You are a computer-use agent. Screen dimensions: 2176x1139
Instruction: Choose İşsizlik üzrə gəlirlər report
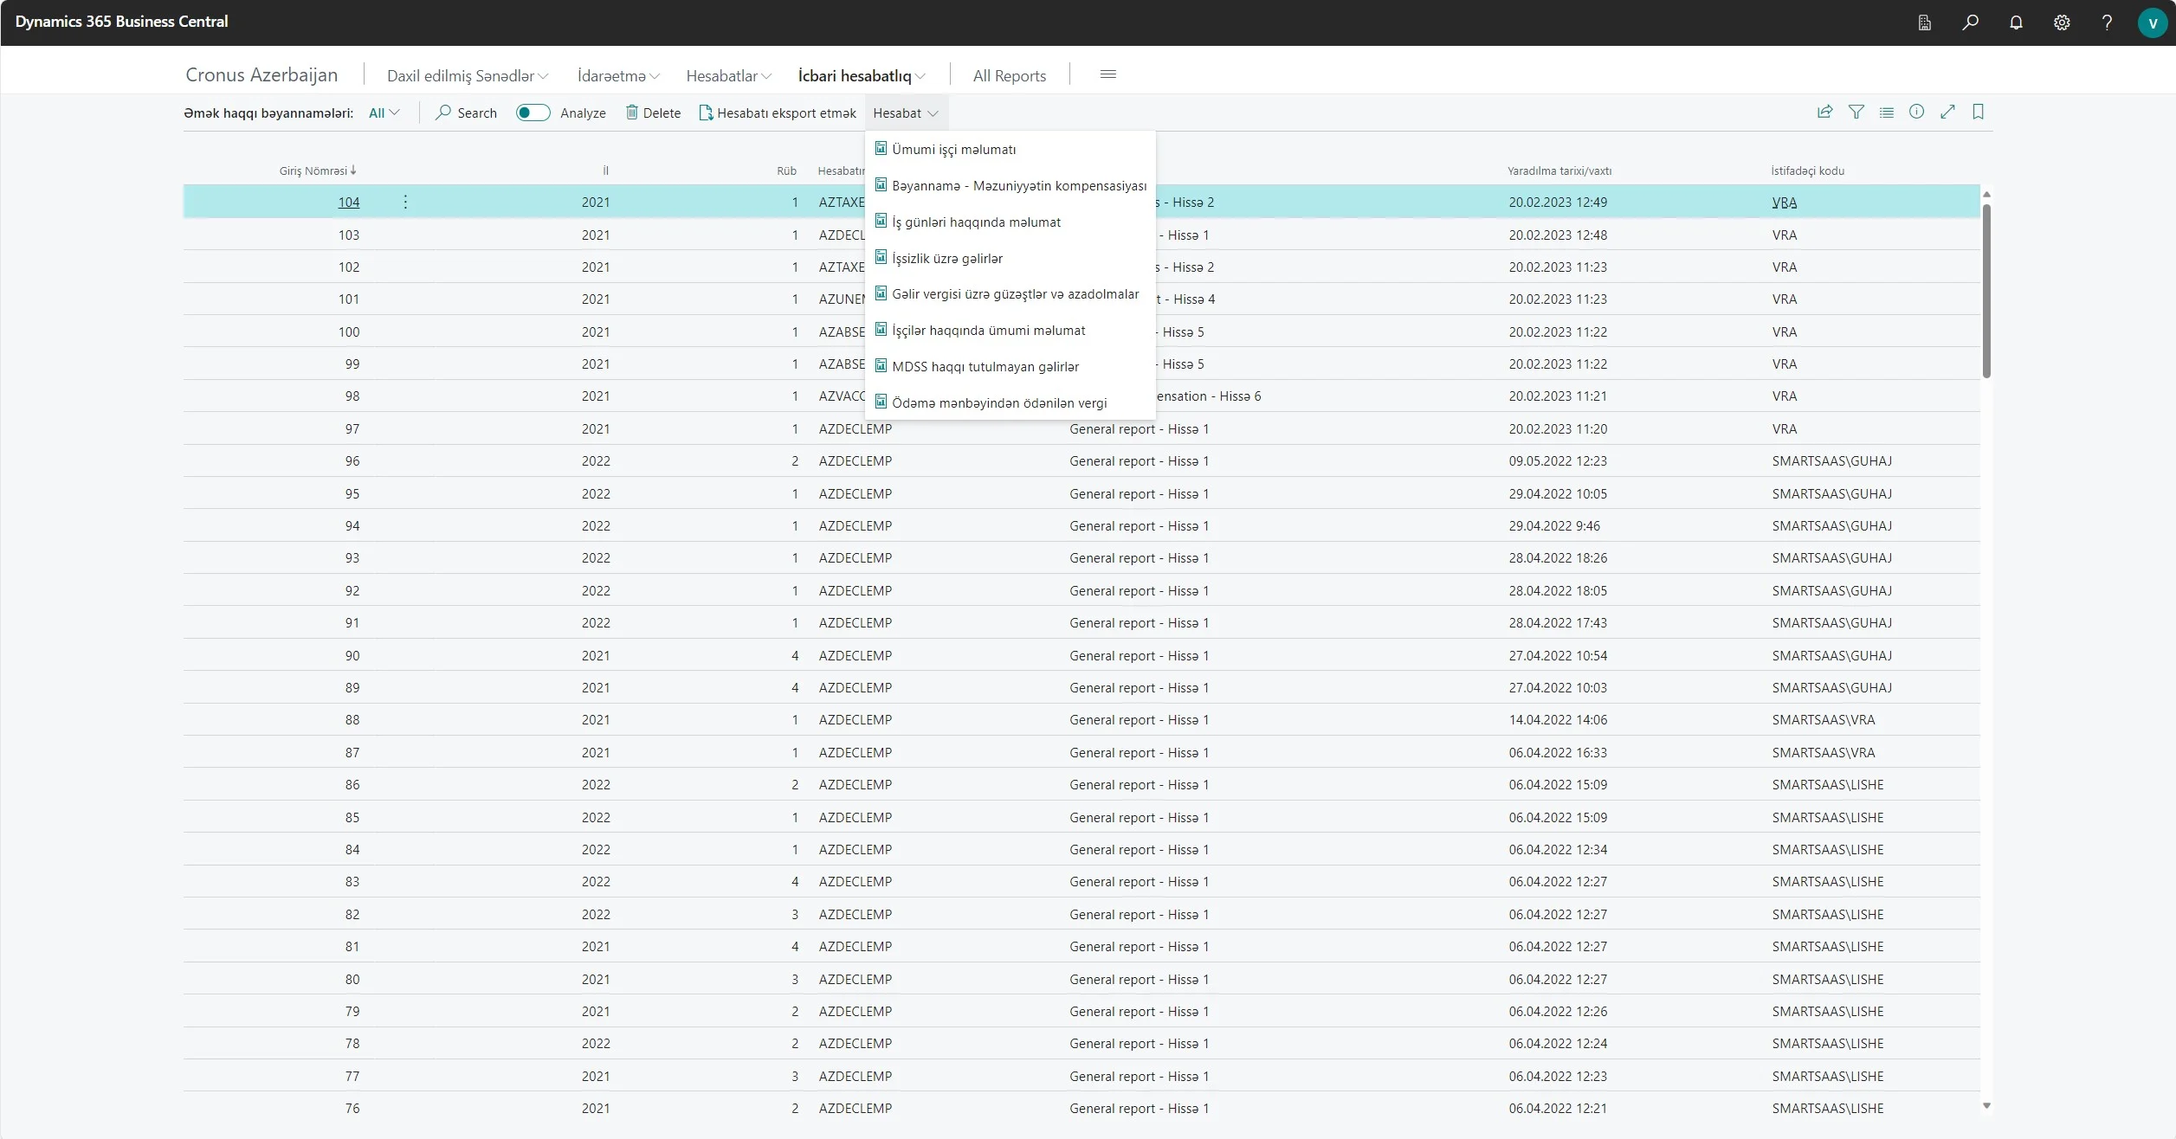(x=946, y=259)
